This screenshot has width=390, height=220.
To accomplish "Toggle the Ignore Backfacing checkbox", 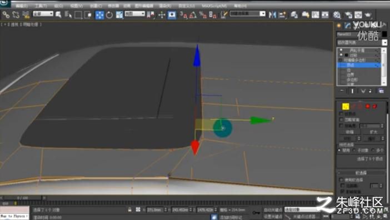I will (341, 119).
